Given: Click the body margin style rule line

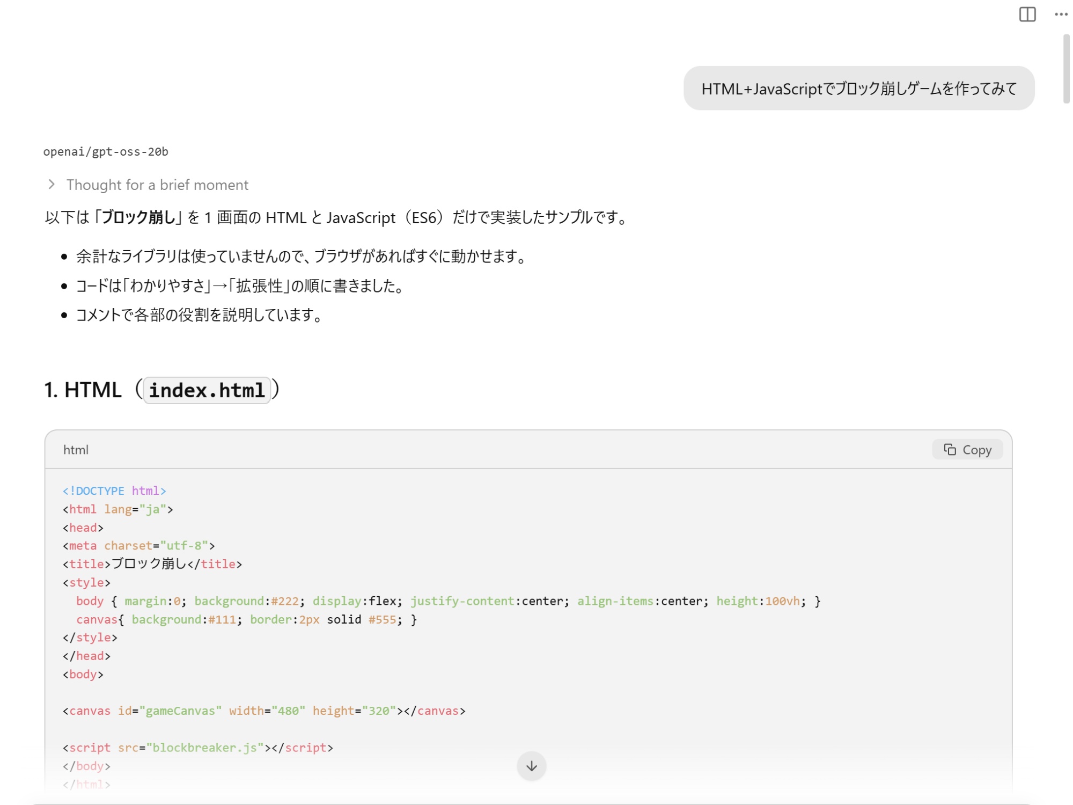Looking at the screenshot, I should pos(447,601).
